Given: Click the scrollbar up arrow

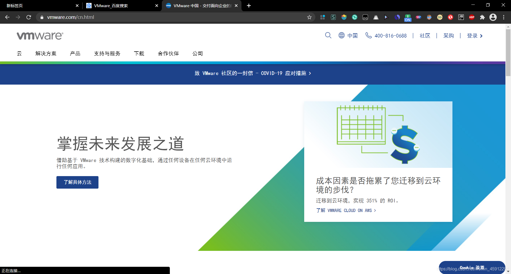Looking at the screenshot, I should tap(508, 27).
